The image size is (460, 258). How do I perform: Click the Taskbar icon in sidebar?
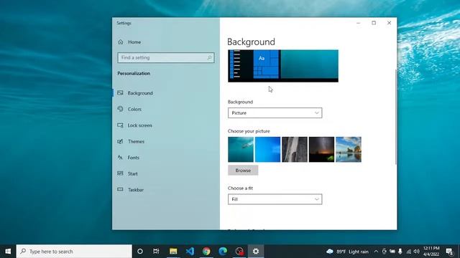click(120, 189)
